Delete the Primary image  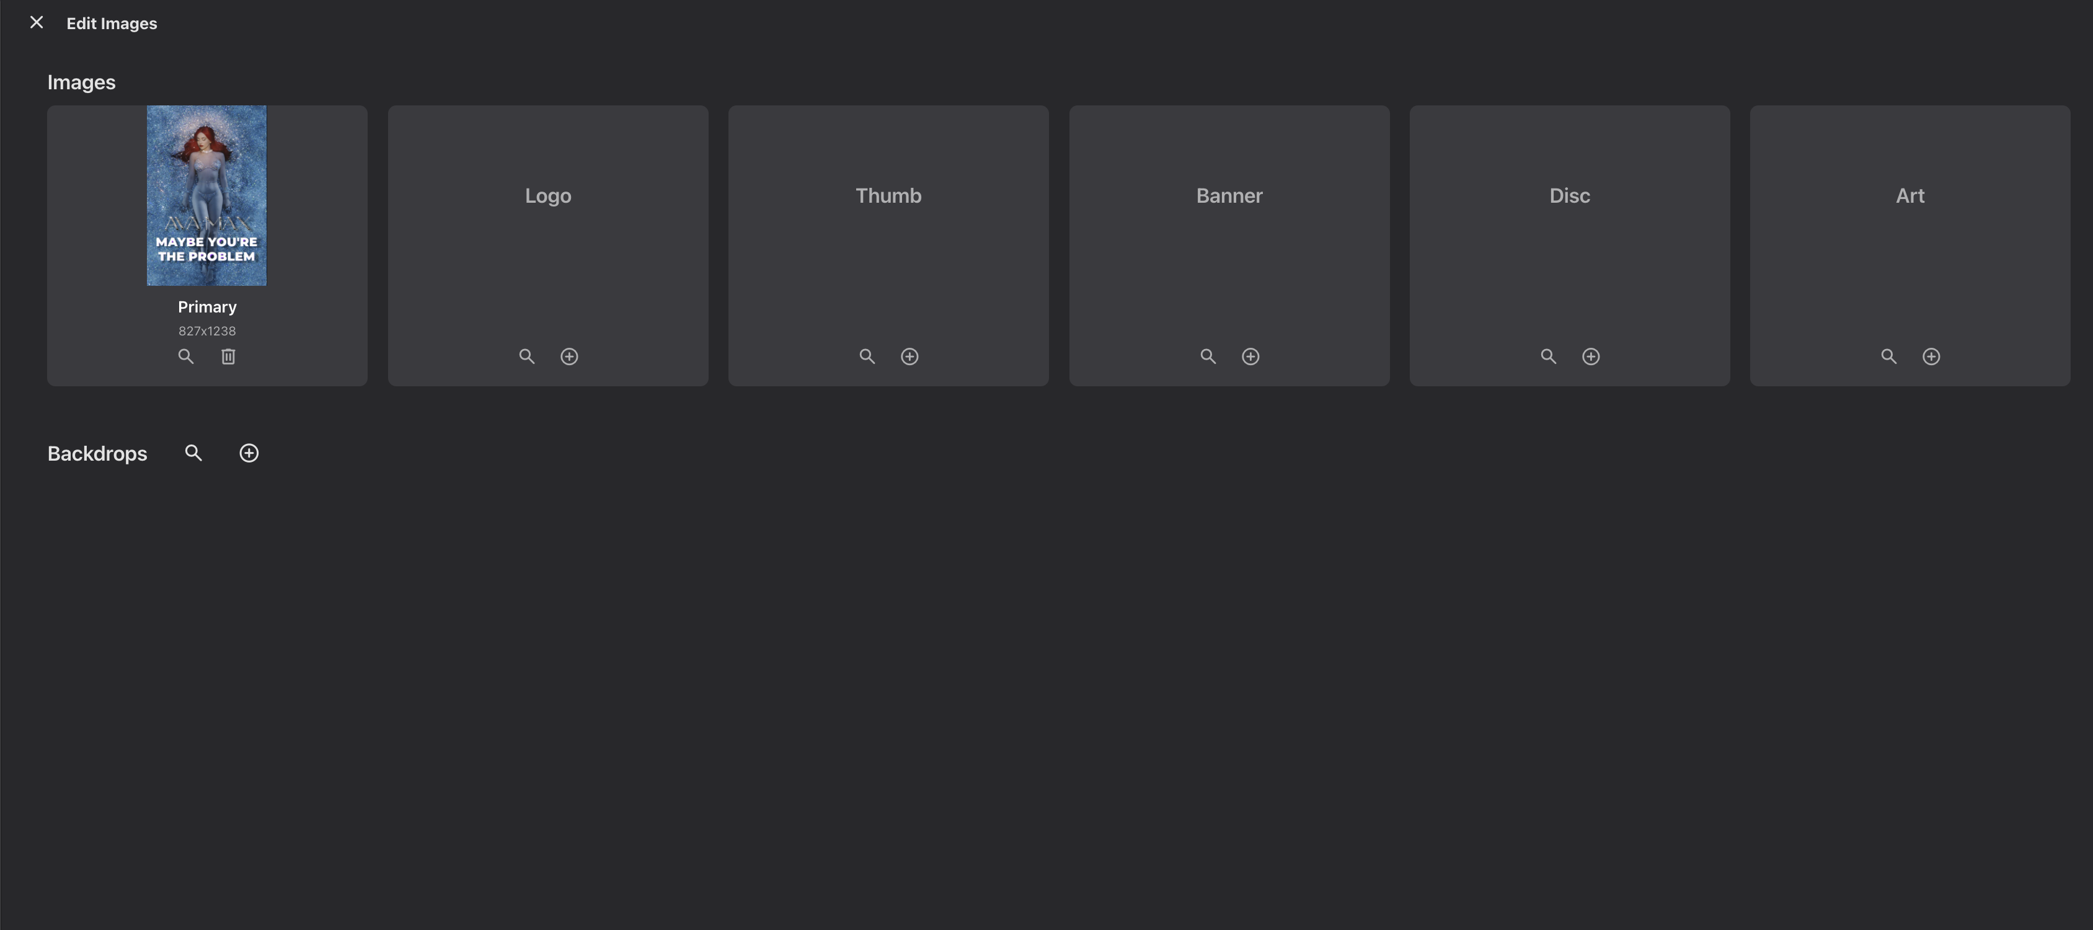(x=228, y=356)
